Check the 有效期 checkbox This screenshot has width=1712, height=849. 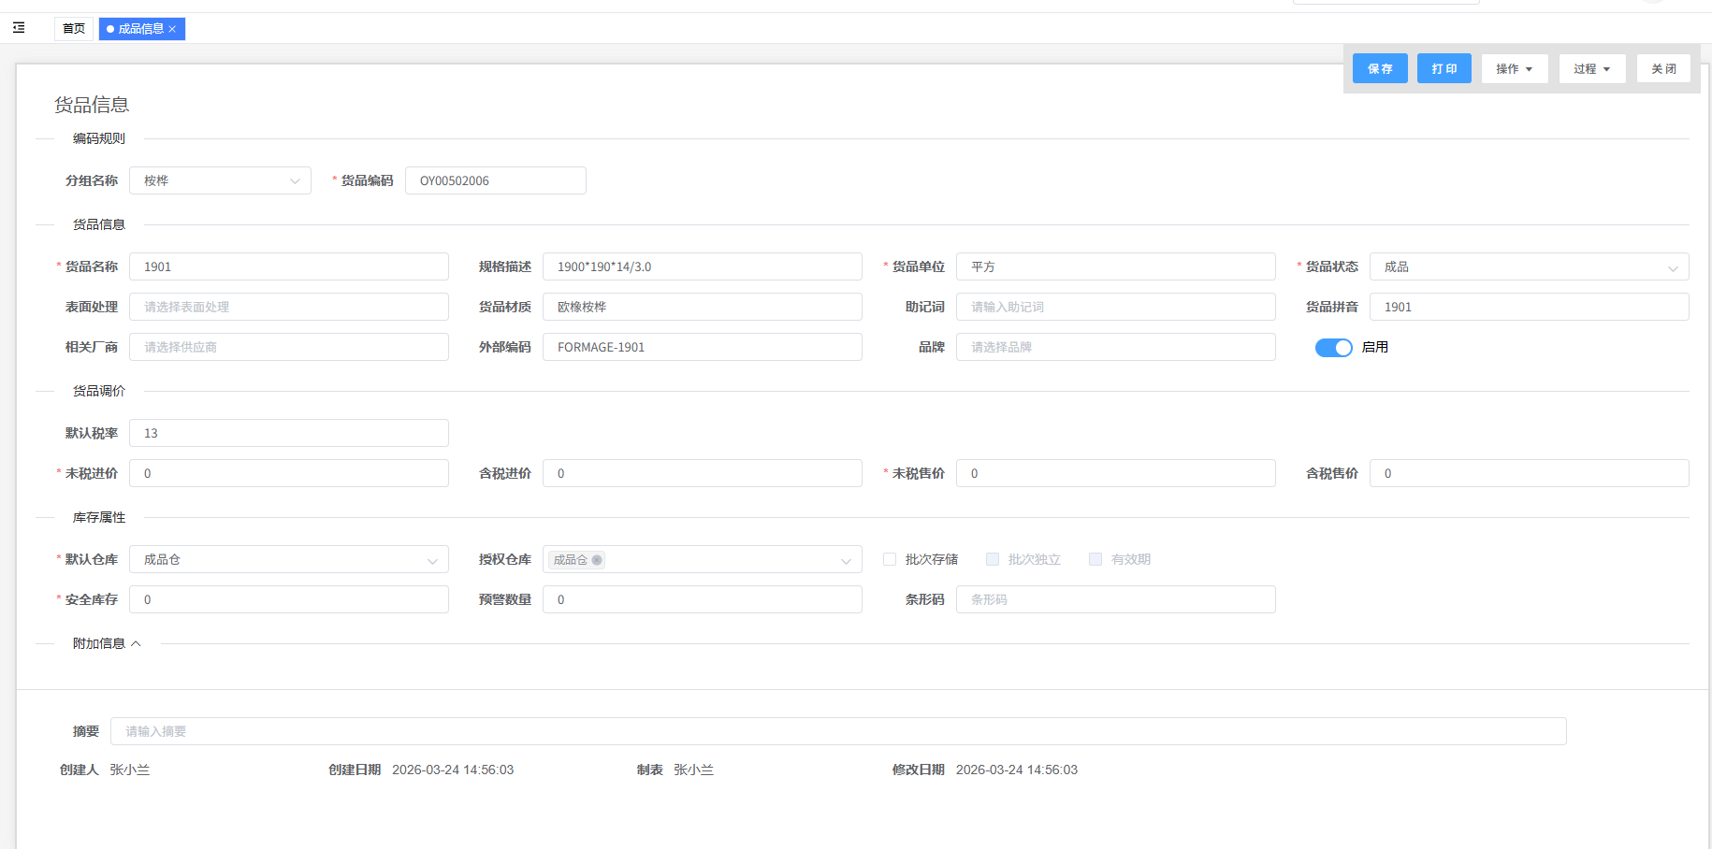pyautogui.click(x=1095, y=559)
